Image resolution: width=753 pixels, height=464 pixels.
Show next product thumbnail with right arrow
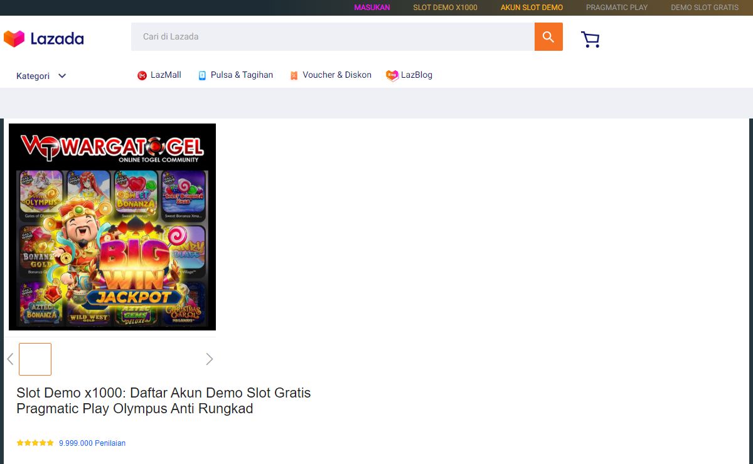pyautogui.click(x=210, y=359)
